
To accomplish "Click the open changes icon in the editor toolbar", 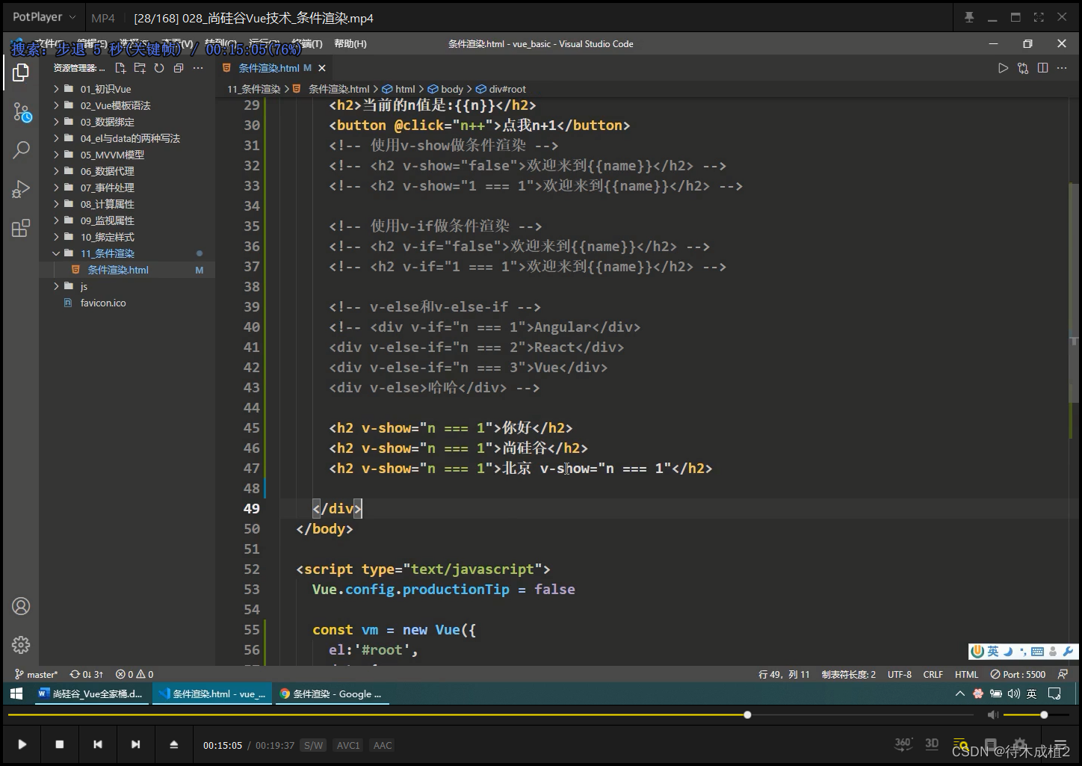I will 1023,68.
